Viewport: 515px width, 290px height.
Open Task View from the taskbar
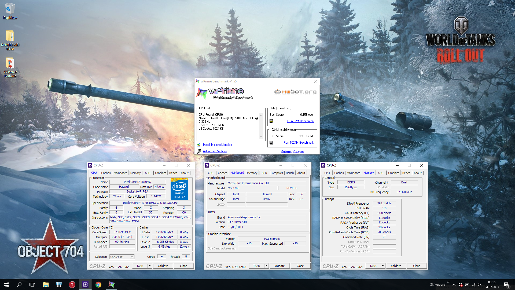(32, 285)
